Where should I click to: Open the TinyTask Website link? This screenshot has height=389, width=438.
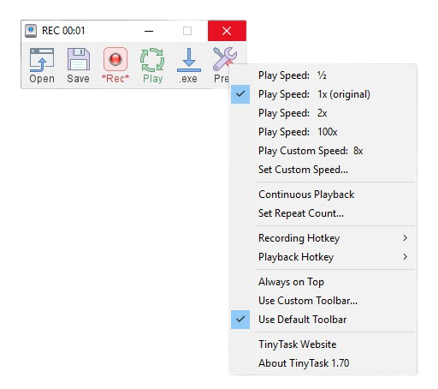click(x=323, y=344)
